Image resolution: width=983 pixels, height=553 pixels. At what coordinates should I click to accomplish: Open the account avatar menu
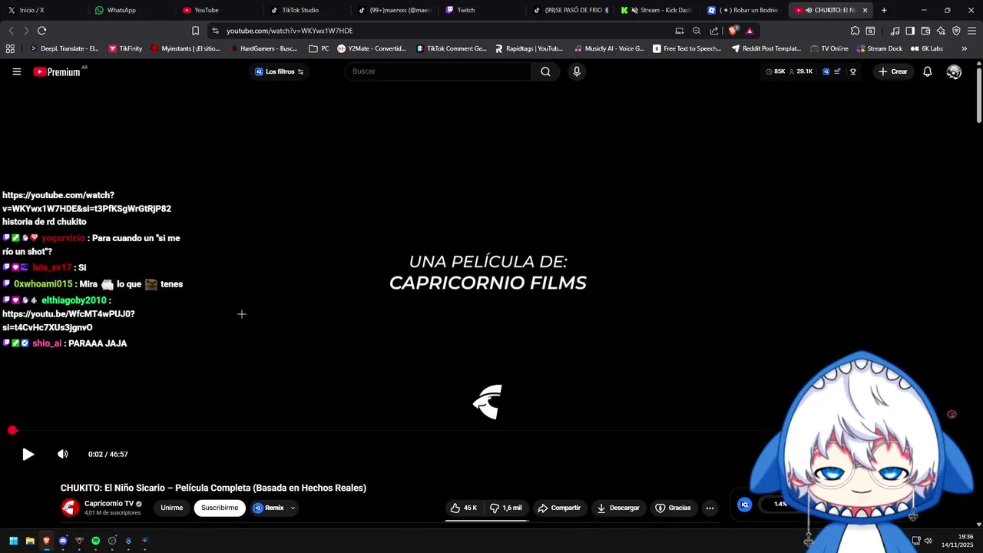pos(954,71)
